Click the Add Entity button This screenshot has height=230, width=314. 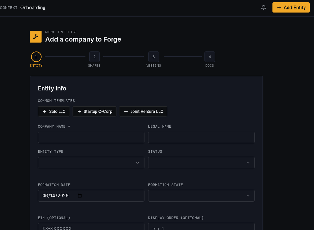pos(291,8)
